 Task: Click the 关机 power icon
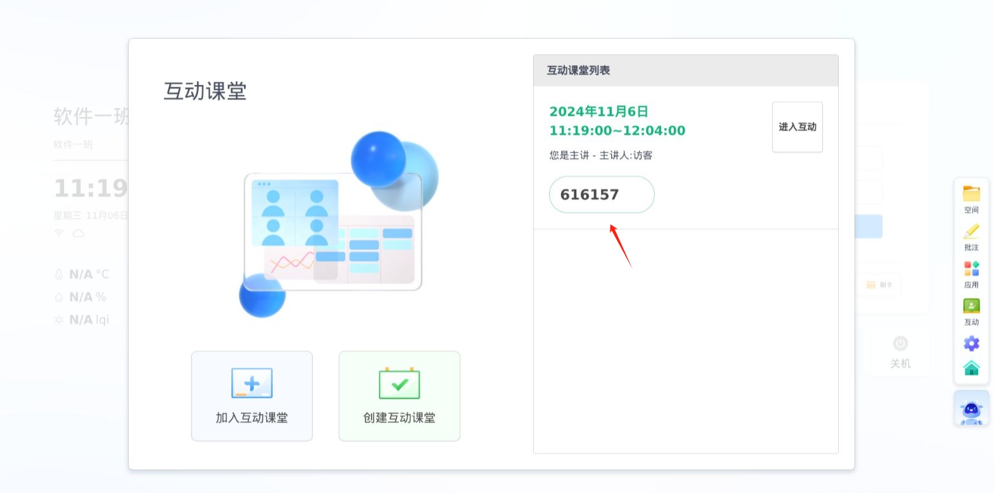tap(900, 344)
